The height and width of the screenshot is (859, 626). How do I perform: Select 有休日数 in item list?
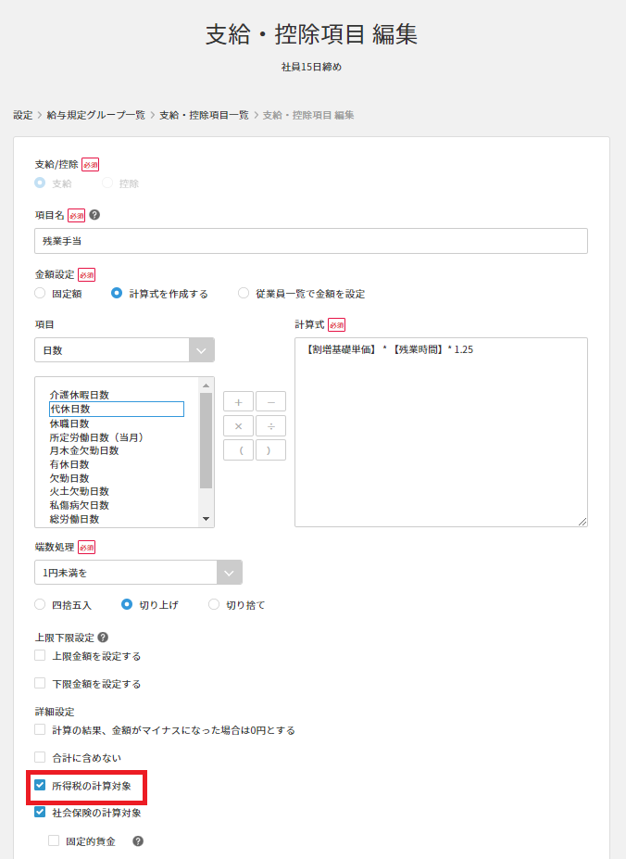(x=69, y=464)
